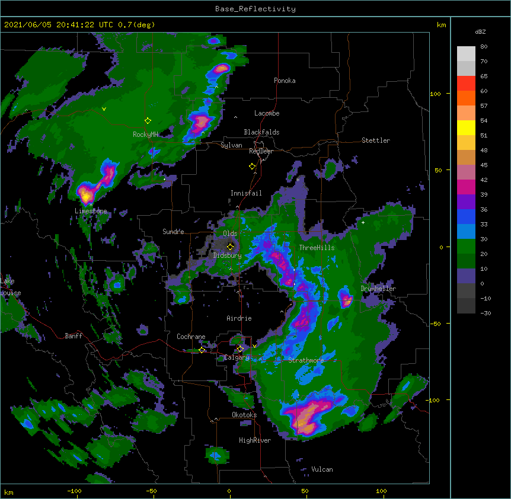This screenshot has width=511, height=499.
Task: Click the Sylvan label
Action: pyautogui.click(x=231, y=145)
